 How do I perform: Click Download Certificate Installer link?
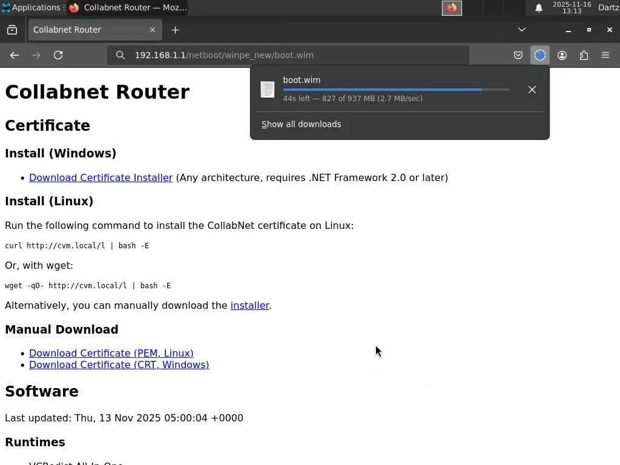[x=101, y=177]
